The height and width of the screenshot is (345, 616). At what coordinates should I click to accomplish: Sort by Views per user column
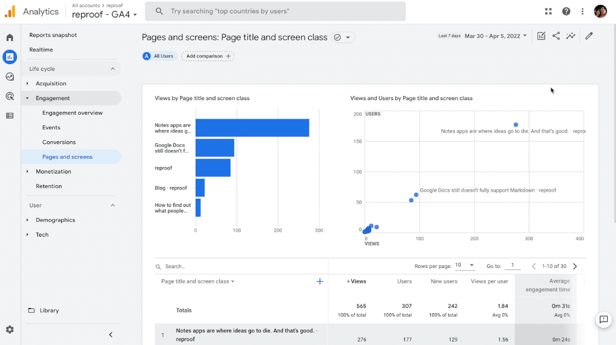coord(489,281)
